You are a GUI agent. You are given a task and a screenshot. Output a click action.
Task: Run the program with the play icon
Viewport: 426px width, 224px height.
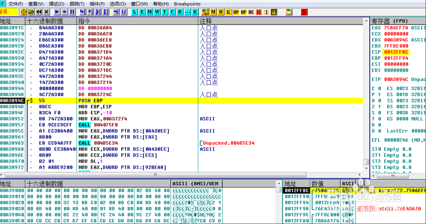57,12
